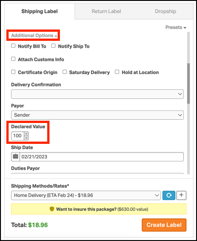
Task: Expand the Shipping Methods/Rates dropdown
Action: (x=86, y=195)
